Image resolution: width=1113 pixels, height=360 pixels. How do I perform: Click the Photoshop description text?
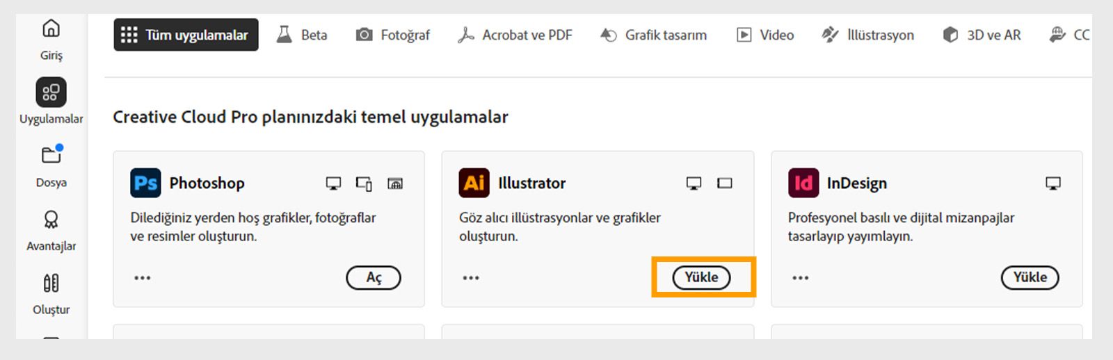[x=253, y=227]
